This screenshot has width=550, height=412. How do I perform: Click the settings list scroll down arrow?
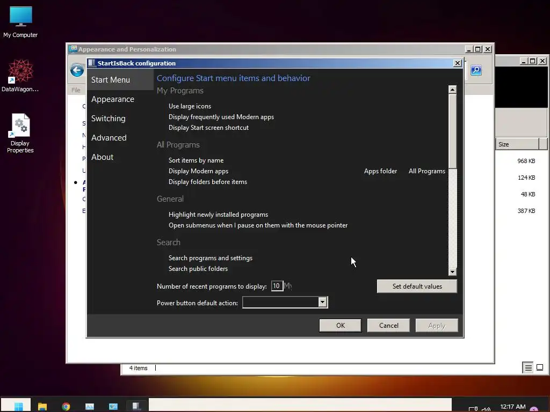coord(452,272)
